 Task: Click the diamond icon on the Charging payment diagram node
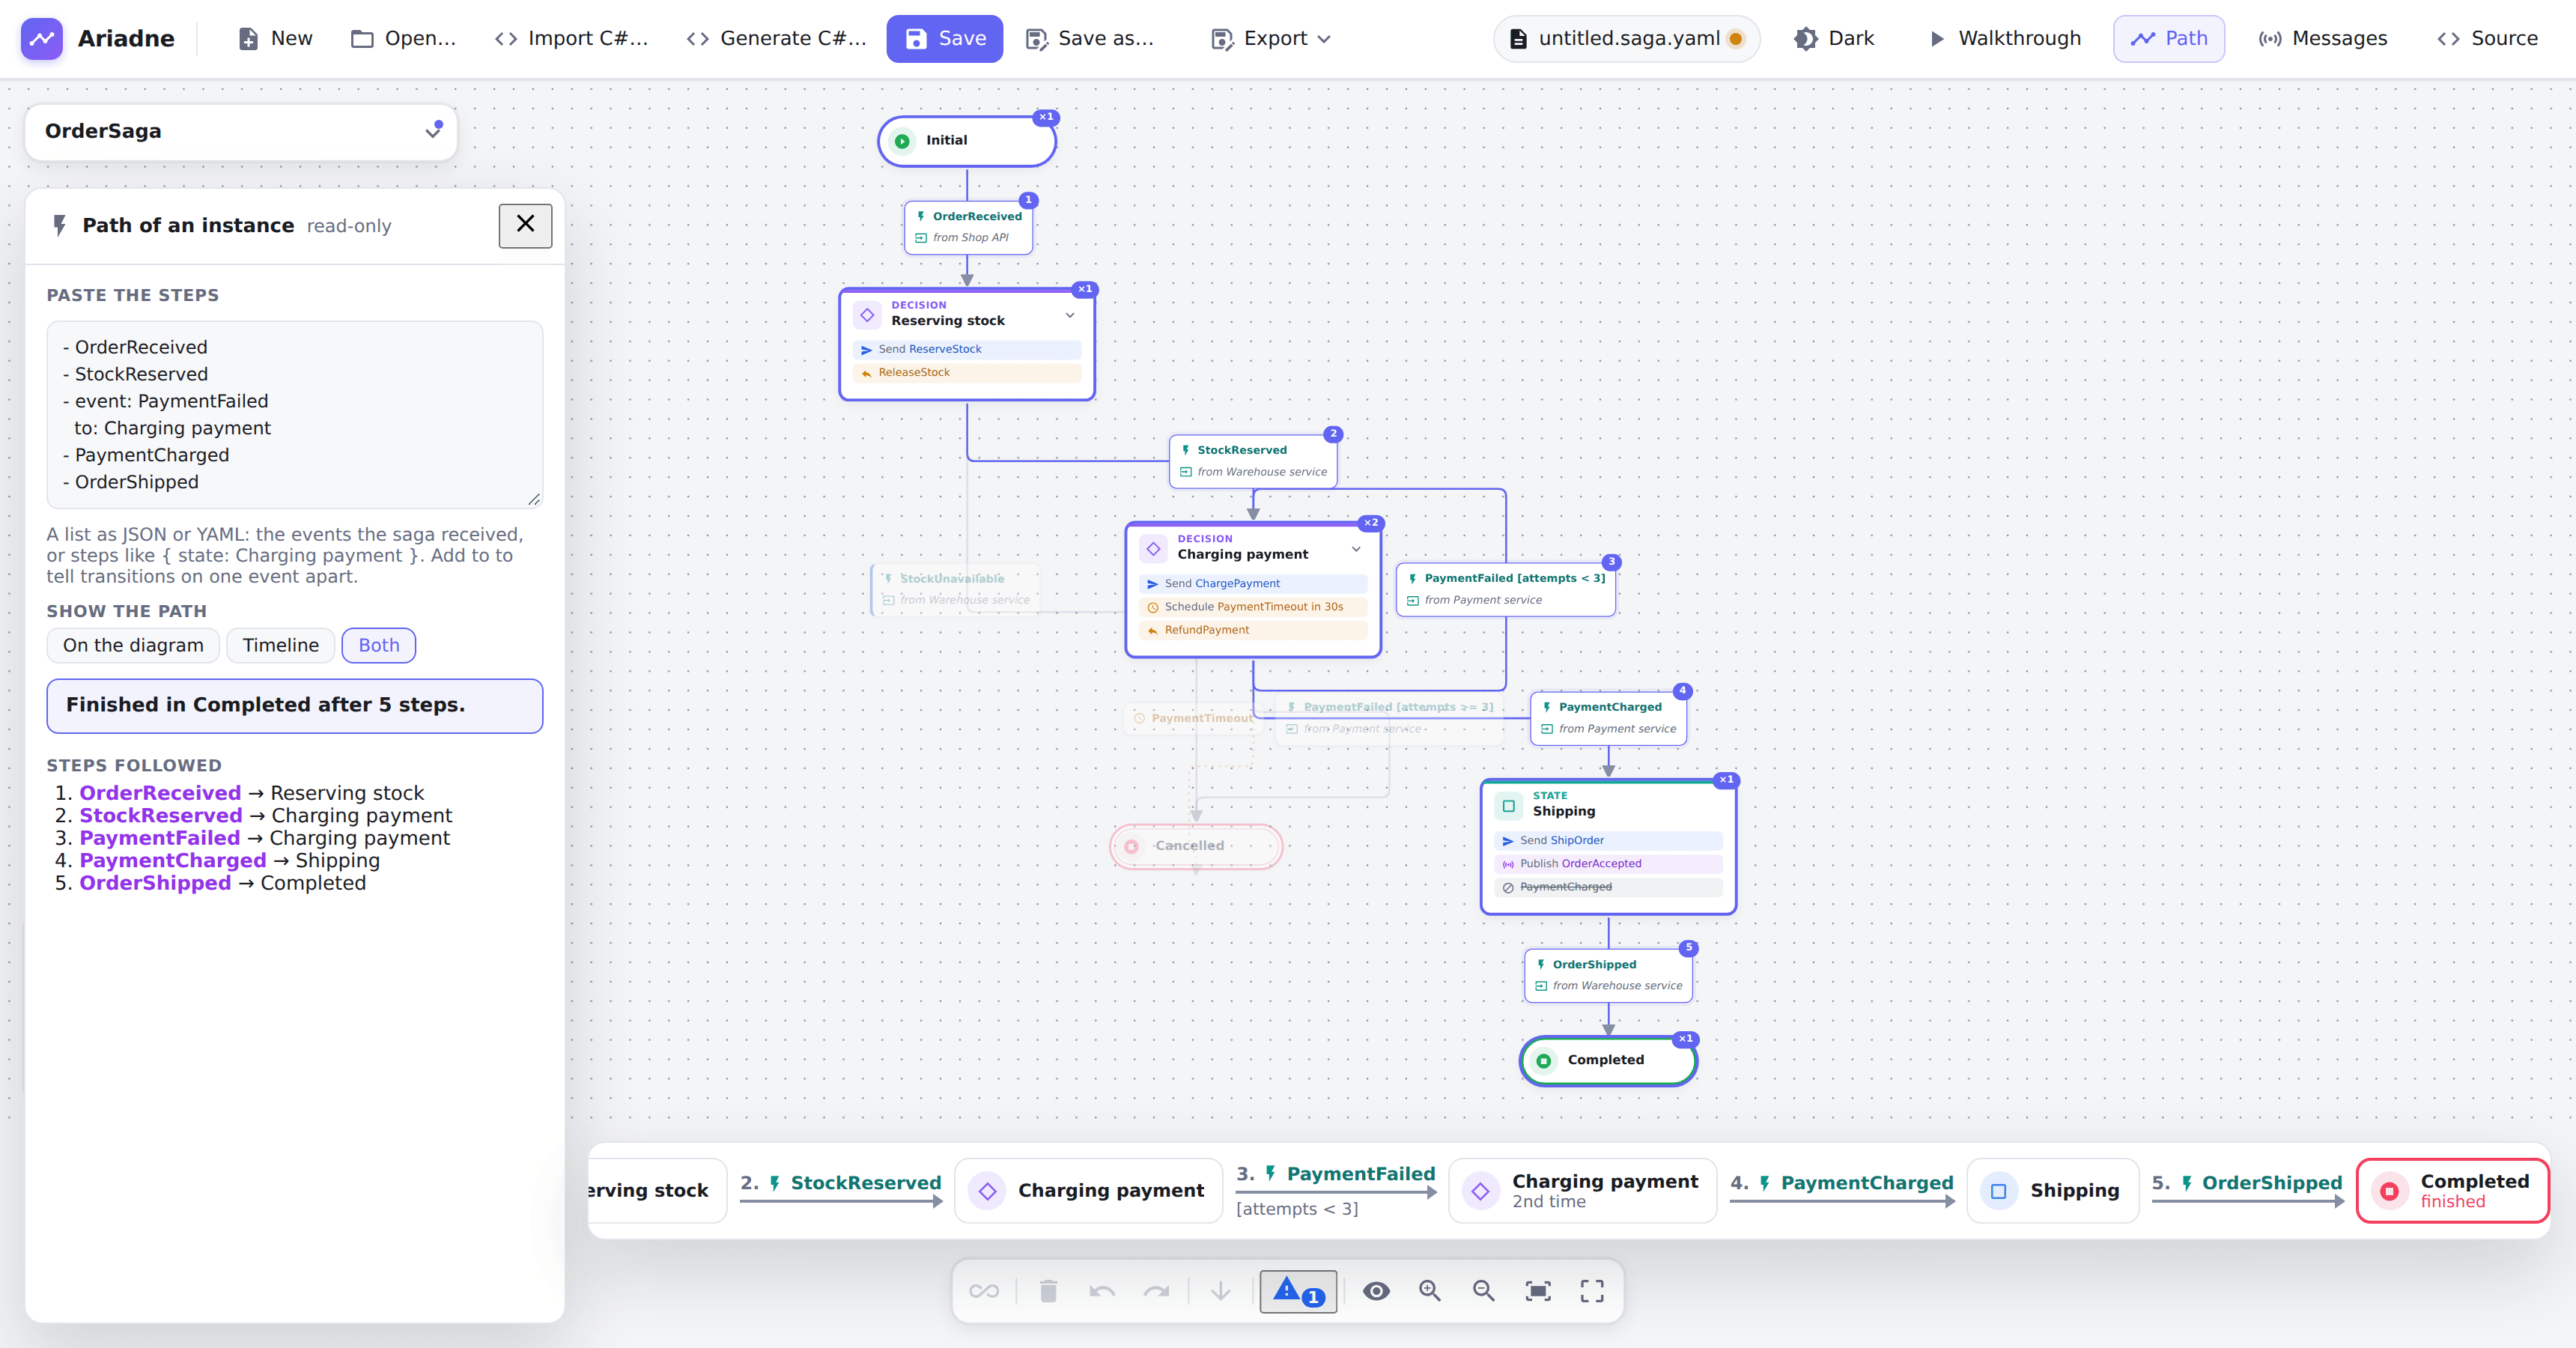pos(1153,549)
